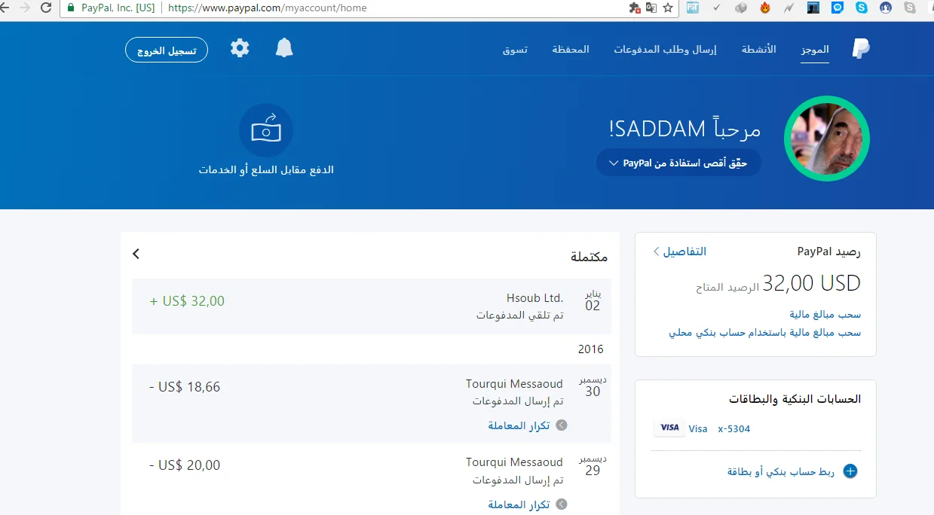Open account settings gear icon

coord(240,49)
